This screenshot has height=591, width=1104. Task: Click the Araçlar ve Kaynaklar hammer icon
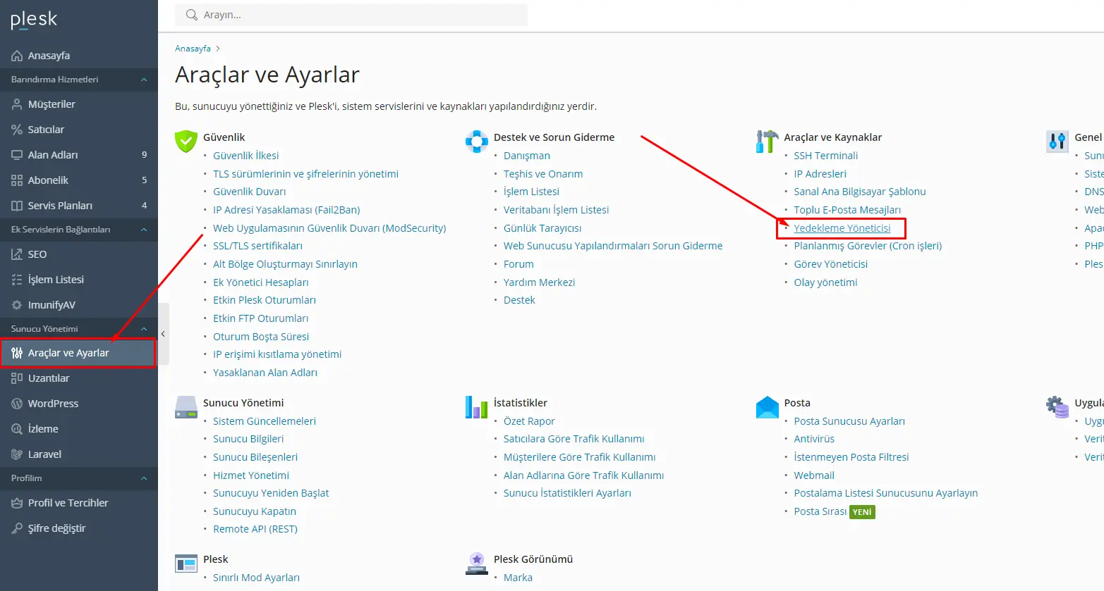click(x=767, y=141)
